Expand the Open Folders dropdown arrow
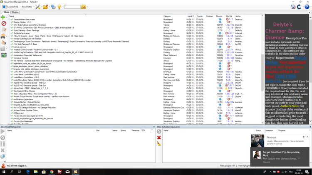The width and height of the screenshot is (312, 175). click(x=49, y=7)
